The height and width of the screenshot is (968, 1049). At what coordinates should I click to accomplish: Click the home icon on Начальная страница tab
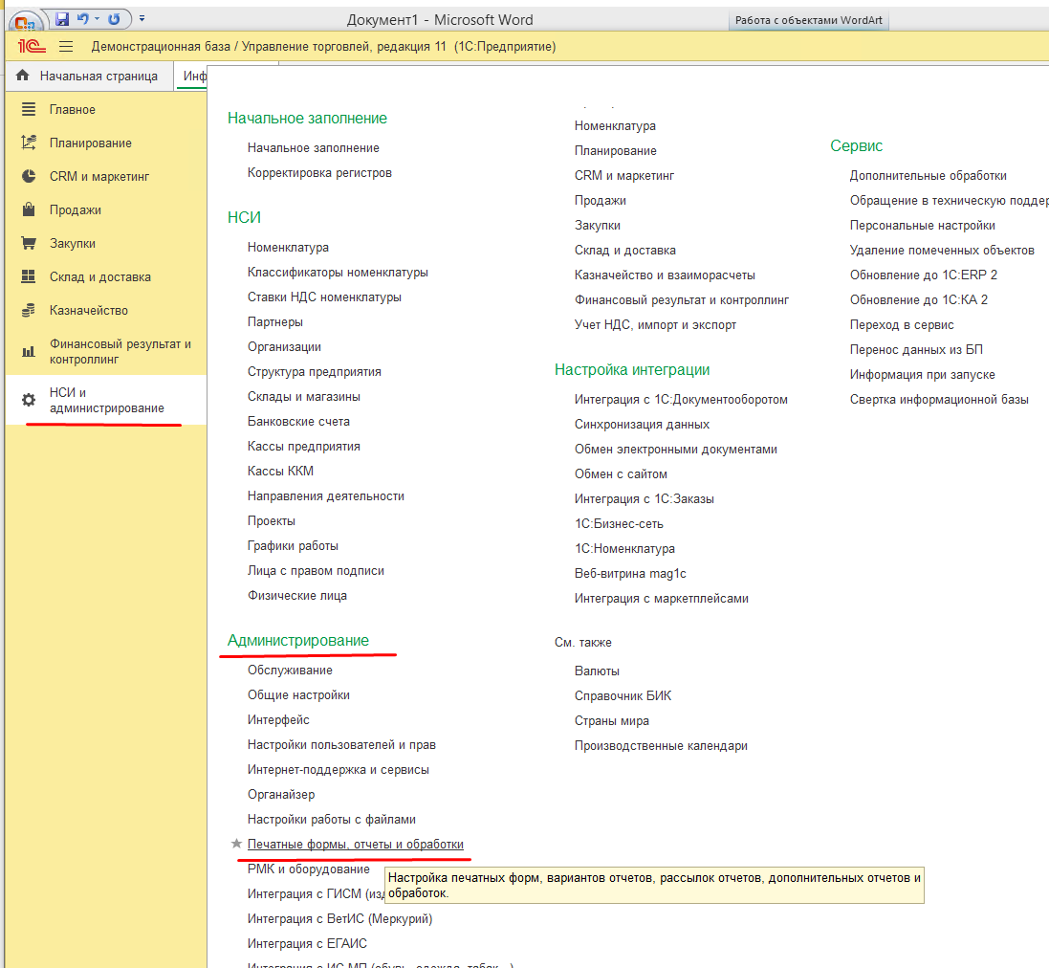point(23,75)
